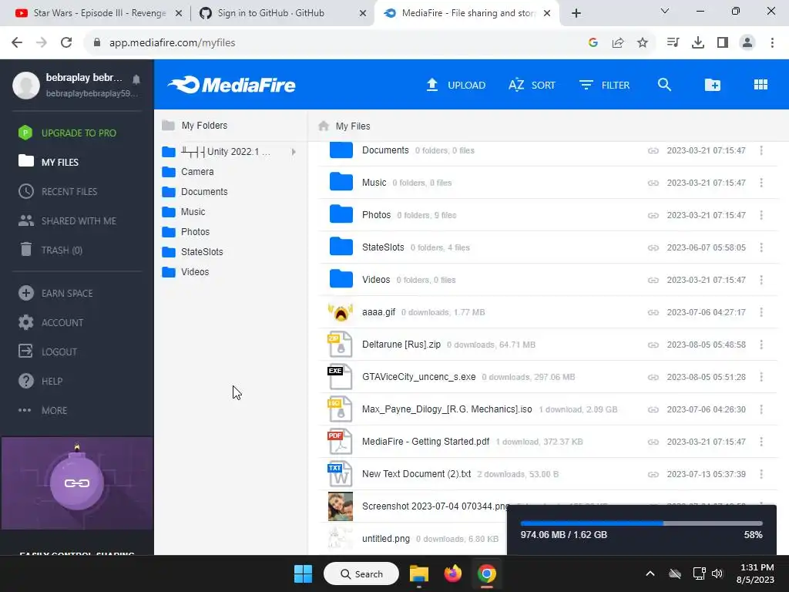789x592 pixels.
Task: Open options menu for Videos folder
Action: (x=760, y=280)
